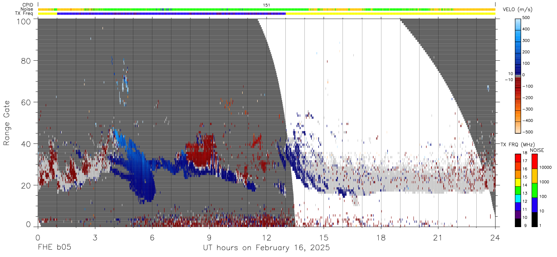Click the '60' tick on Range Gate axis
Image resolution: width=557 pixels, height=257 pixels.
(x=26, y=102)
